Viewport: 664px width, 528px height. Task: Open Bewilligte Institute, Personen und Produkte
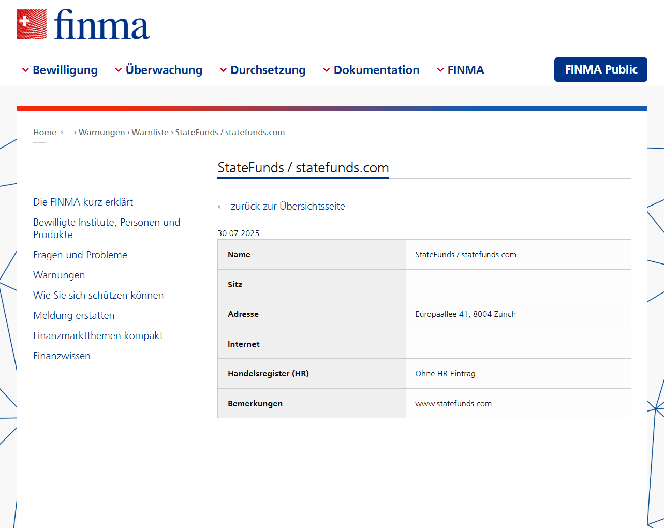(x=107, y=228)
